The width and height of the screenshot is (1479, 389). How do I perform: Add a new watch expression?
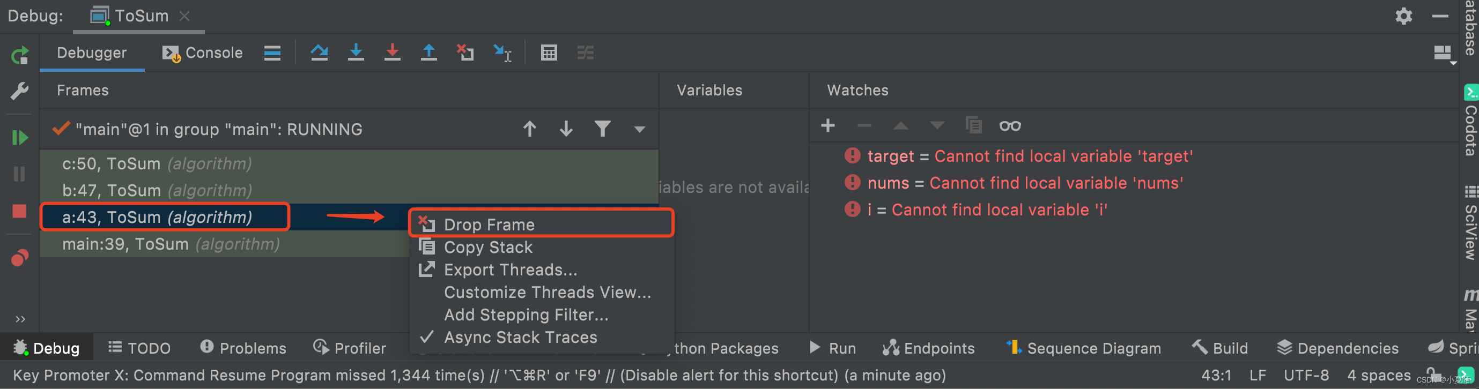tap(827, 126)
